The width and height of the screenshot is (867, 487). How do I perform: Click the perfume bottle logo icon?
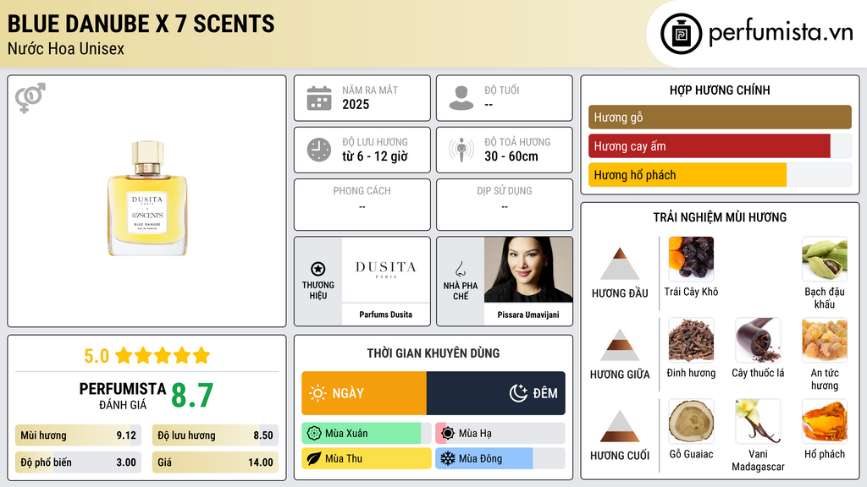(682, 34)
